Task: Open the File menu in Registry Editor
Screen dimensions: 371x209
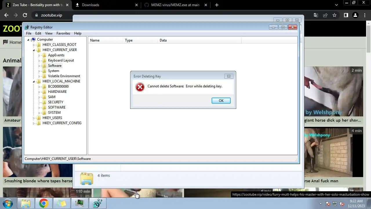Action: point(29,33)
